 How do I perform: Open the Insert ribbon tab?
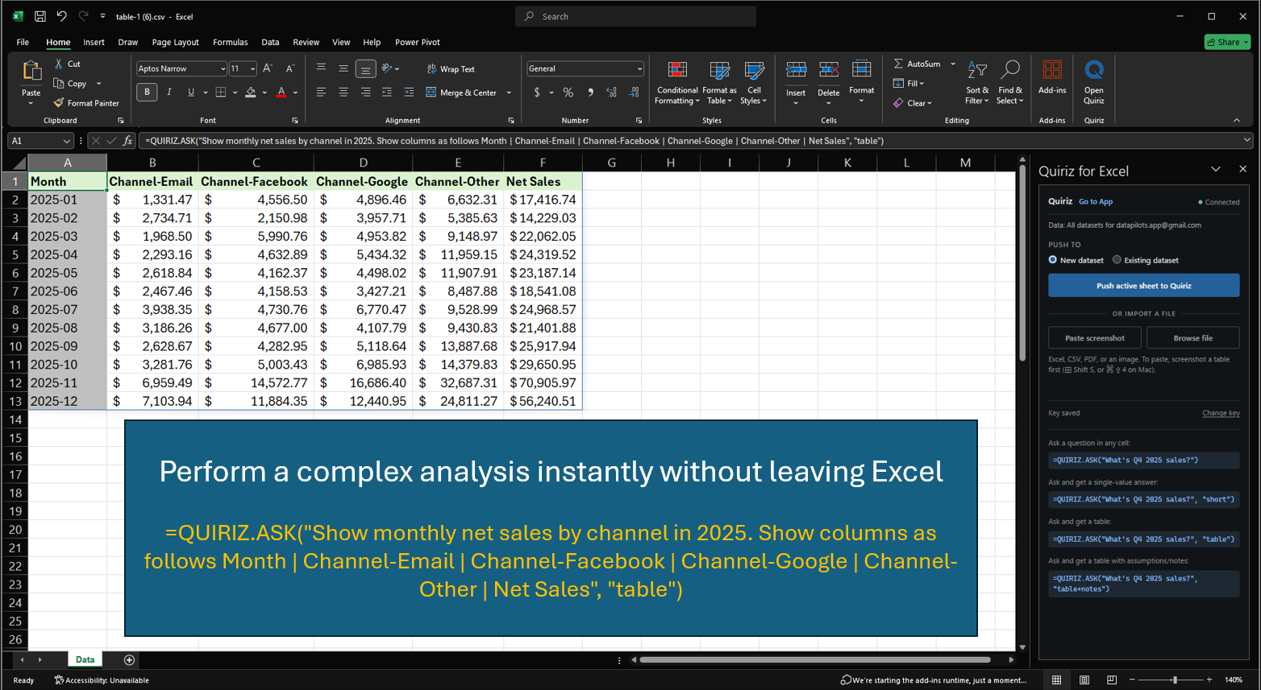point(94,42)
